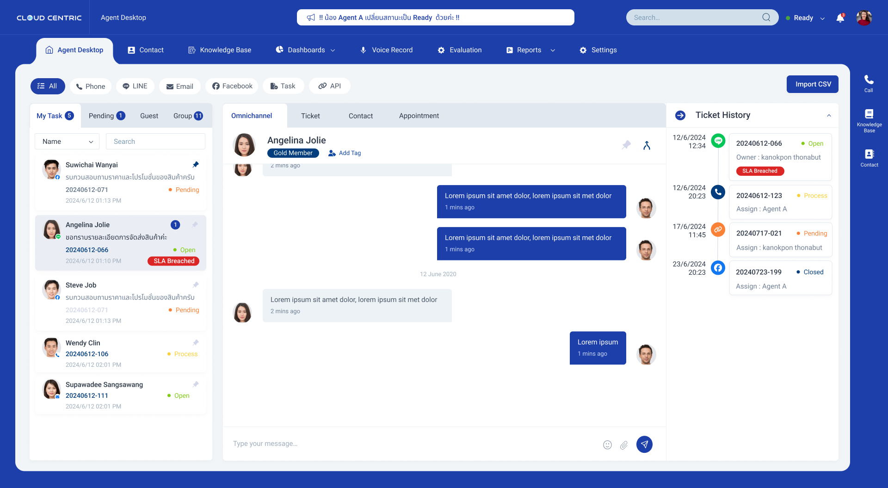Click the Cloud Centric logo
This screenshot has width=888, height=488.
(49, 18)
